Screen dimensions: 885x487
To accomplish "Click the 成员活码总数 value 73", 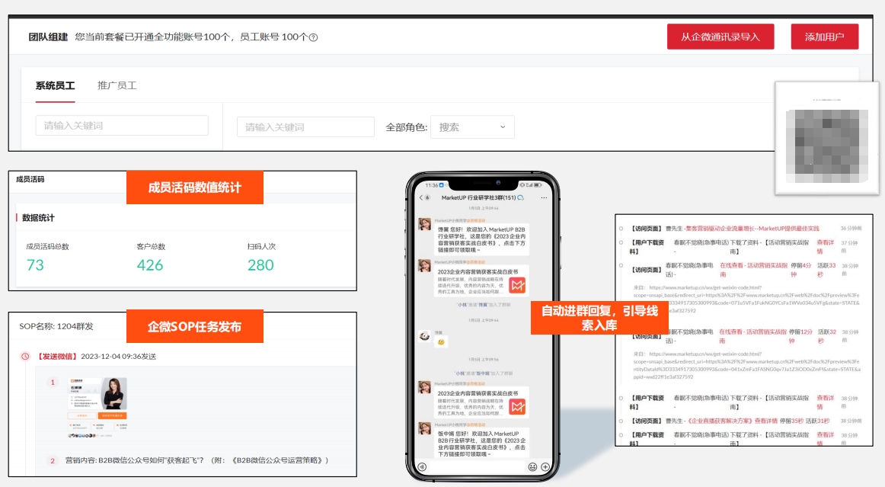I will 35,265.
